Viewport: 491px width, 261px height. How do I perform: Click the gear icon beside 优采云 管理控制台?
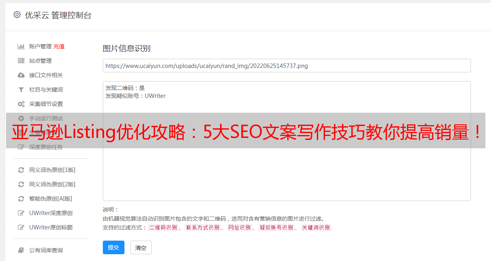click(17, 15)
